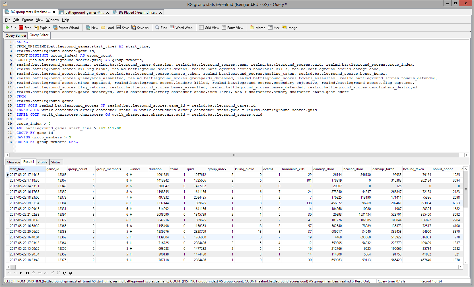Image resolution: width=474 pixels, height=287 pixels.
Task: Open the Hex viewer
Action: tap(274, 28)
